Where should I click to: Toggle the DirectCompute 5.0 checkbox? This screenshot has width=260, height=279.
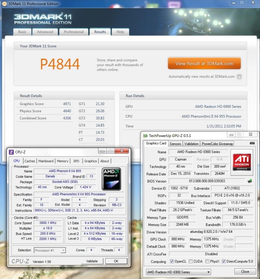tap(223, 261)
